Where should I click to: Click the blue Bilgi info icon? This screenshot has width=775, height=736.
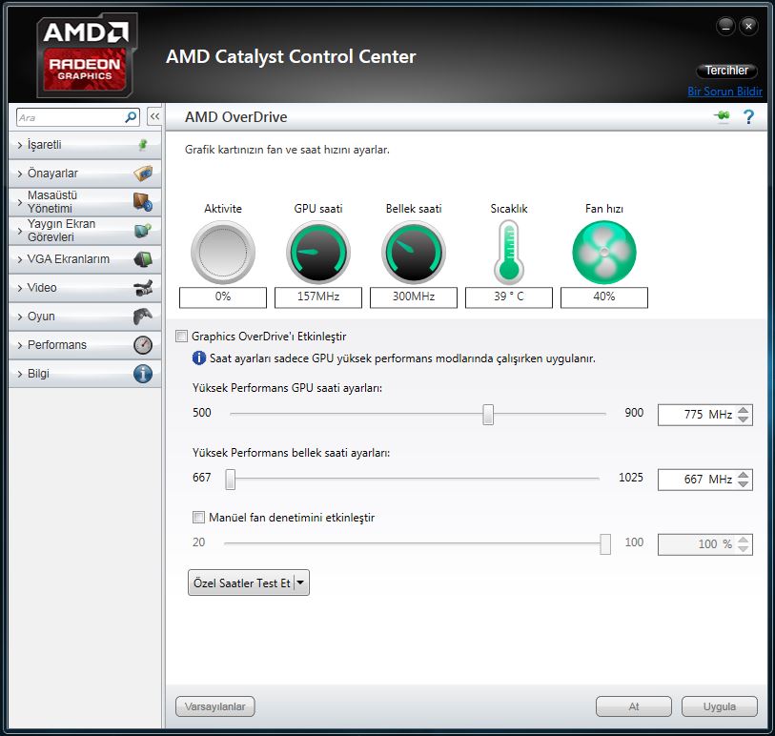point(142,374)
